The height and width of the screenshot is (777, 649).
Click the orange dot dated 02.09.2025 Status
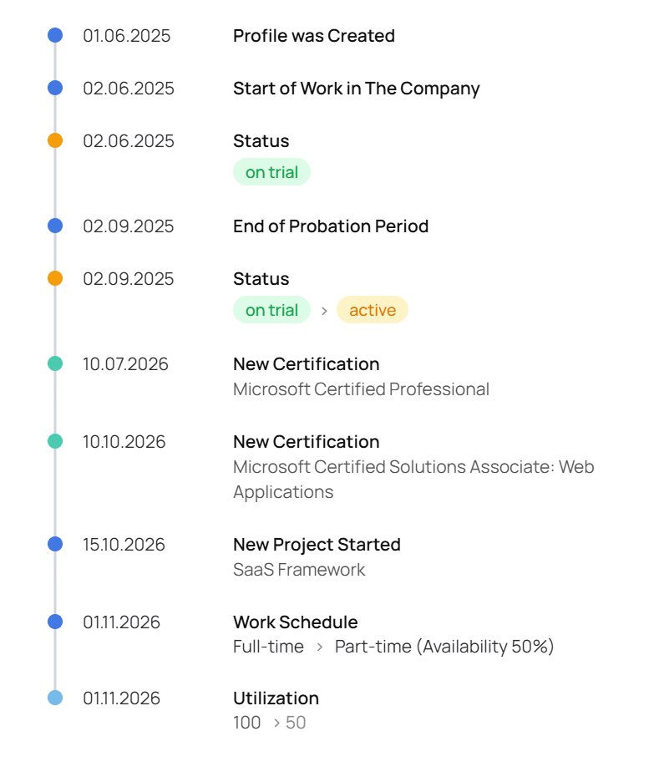click(55, 278)
